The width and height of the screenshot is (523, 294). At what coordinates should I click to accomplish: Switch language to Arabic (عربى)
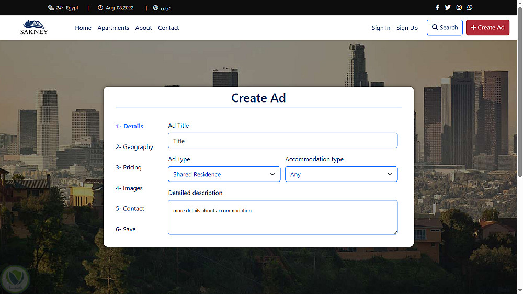click(166, 8)
